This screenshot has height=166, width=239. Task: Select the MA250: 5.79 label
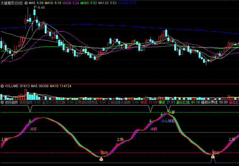coord(127,3)
